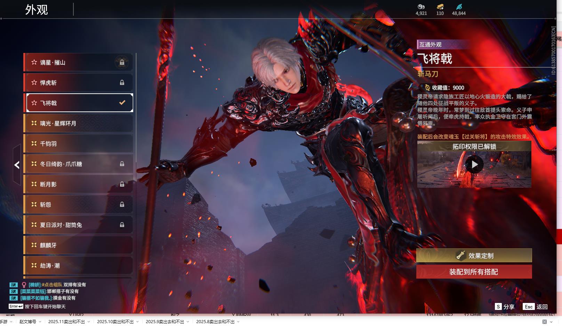562x327 pixels.
Task: Click the spreadsheet grid view icon
Action: pyautogui.click(x=545, y=322)
